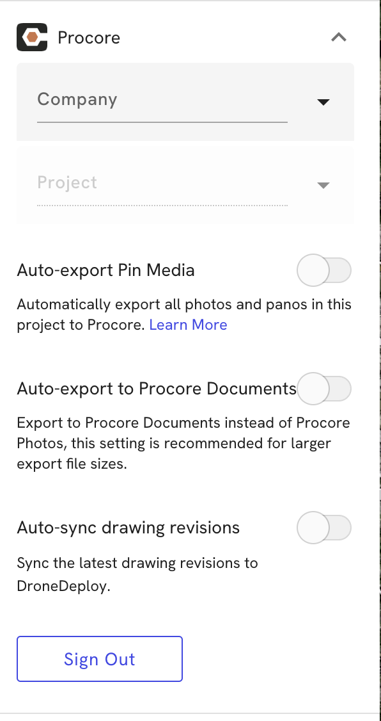The height and width of the screenshot is (721, 381).
Task: Click the Auto-sync drawing revisions label
Action: (128, 528)
